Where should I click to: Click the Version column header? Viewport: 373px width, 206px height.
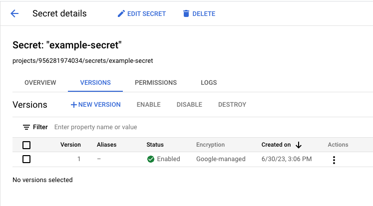click(70, 145)
